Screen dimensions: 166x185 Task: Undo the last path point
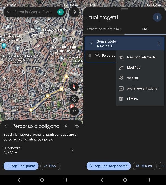pyautogui.click(x=77, y=126)
